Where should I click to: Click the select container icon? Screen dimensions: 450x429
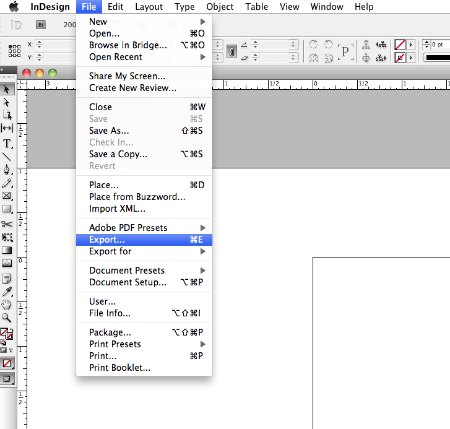[x=366, y=45]
